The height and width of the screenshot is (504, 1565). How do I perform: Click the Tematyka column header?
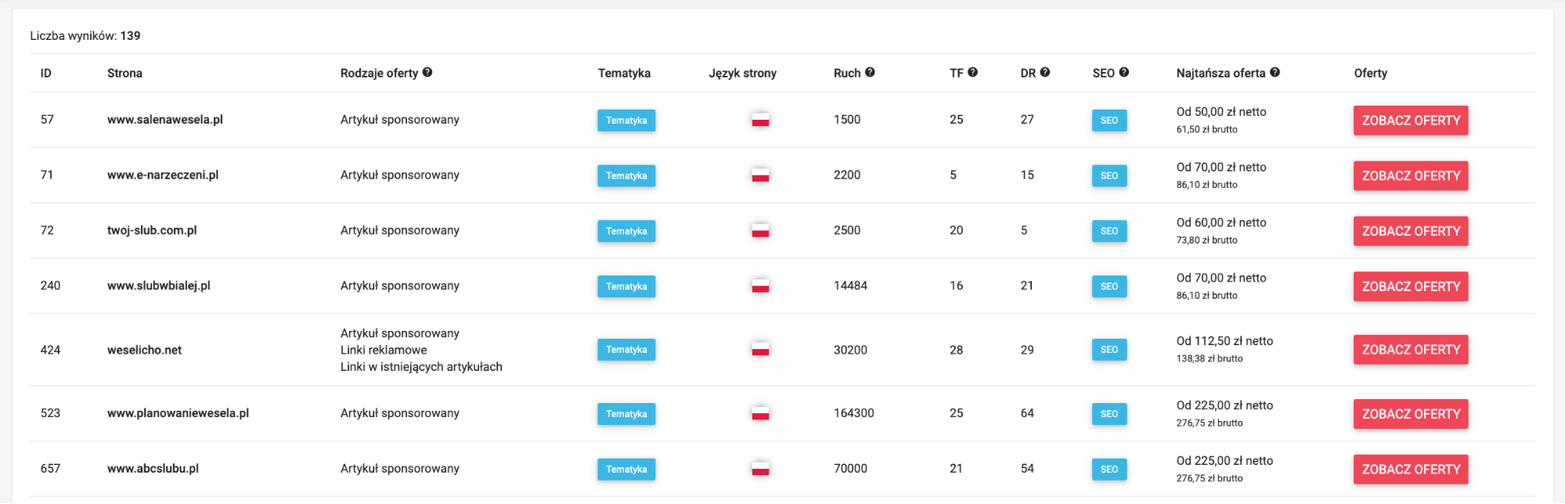[624, 74]
